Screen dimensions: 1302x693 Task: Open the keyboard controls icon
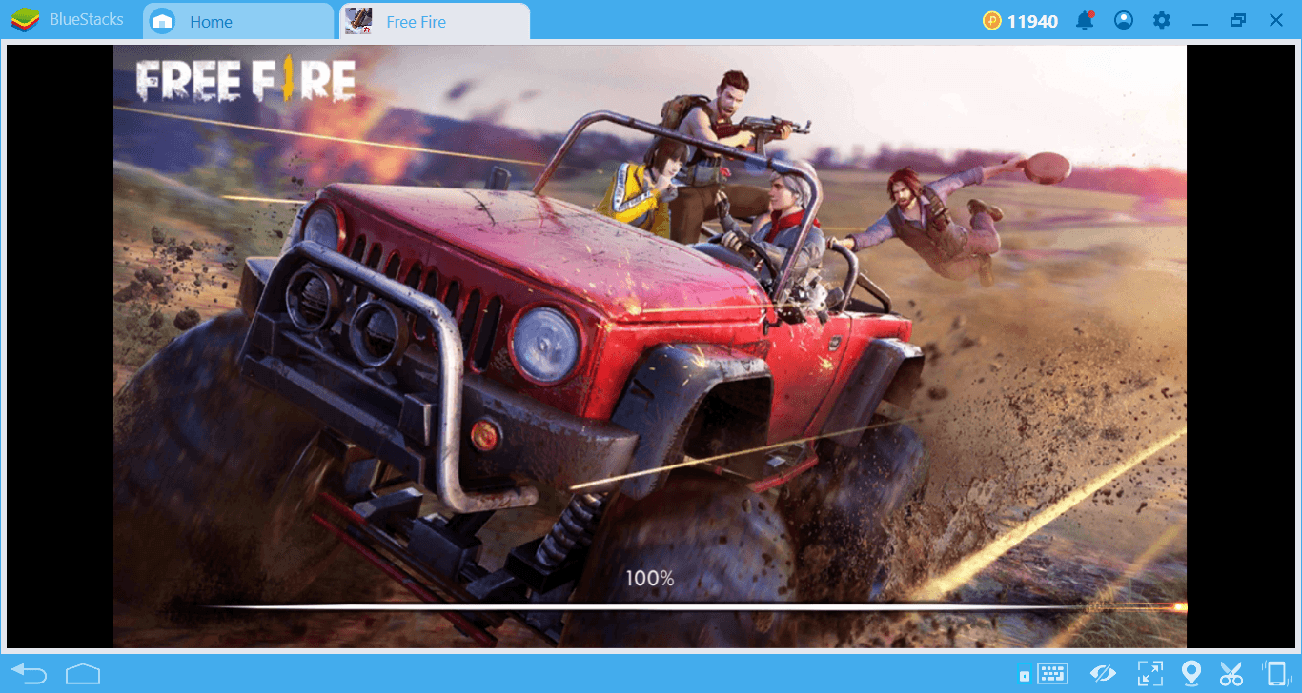(1053, 674)
